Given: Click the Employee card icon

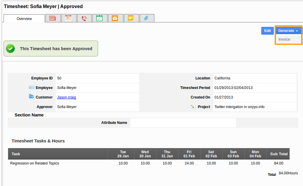Looking at the screenshot, I should click(32, 87).
